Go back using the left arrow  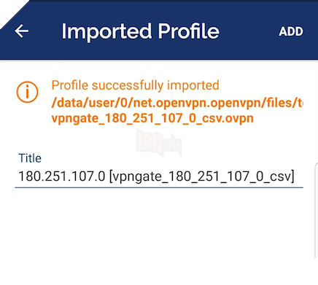(x=22, y=31)
